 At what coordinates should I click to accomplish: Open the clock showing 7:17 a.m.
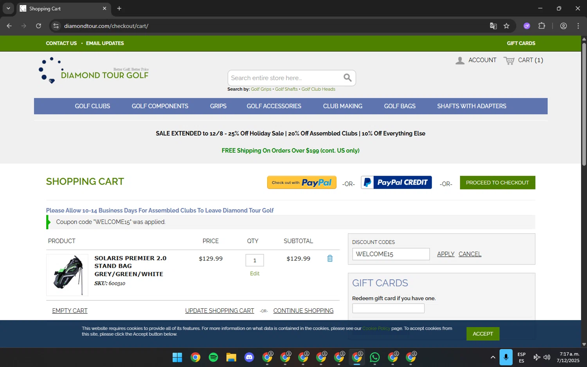click(568, 357)
